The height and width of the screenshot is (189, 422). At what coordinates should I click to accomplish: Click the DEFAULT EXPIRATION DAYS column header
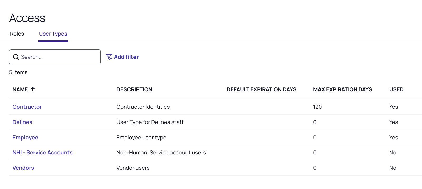pos(261,89)
